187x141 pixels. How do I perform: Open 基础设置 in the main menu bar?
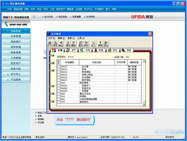18,9
